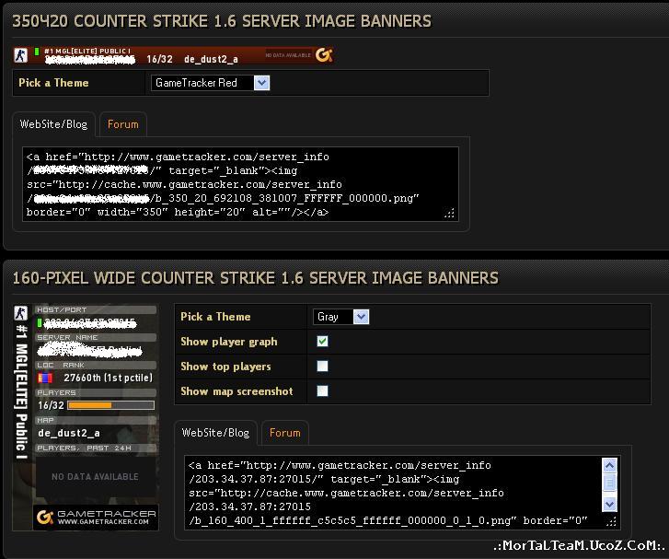Click green status dot under HOST/PORT
Screen dimensions: 669x559
pyautogui.click(x=40, y=323)
